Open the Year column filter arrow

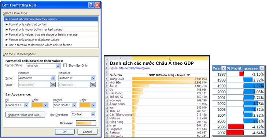[224, 68]
